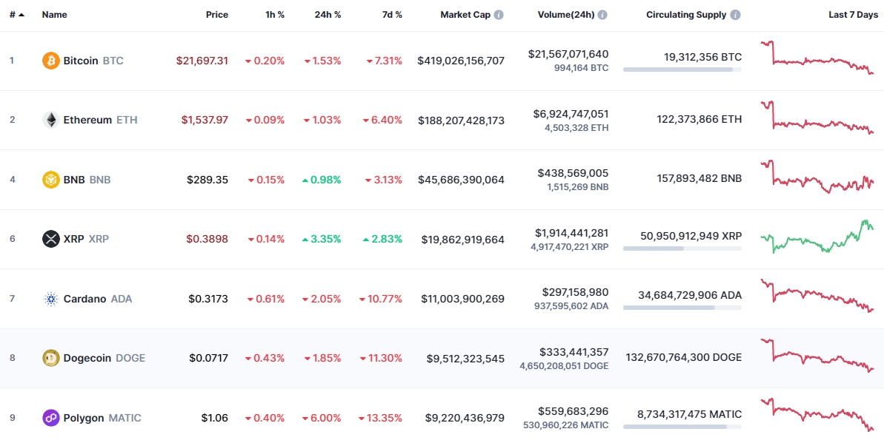Sort by Circulating Supply column header
The height and width of the screenshot is (443, 884).
686,15
